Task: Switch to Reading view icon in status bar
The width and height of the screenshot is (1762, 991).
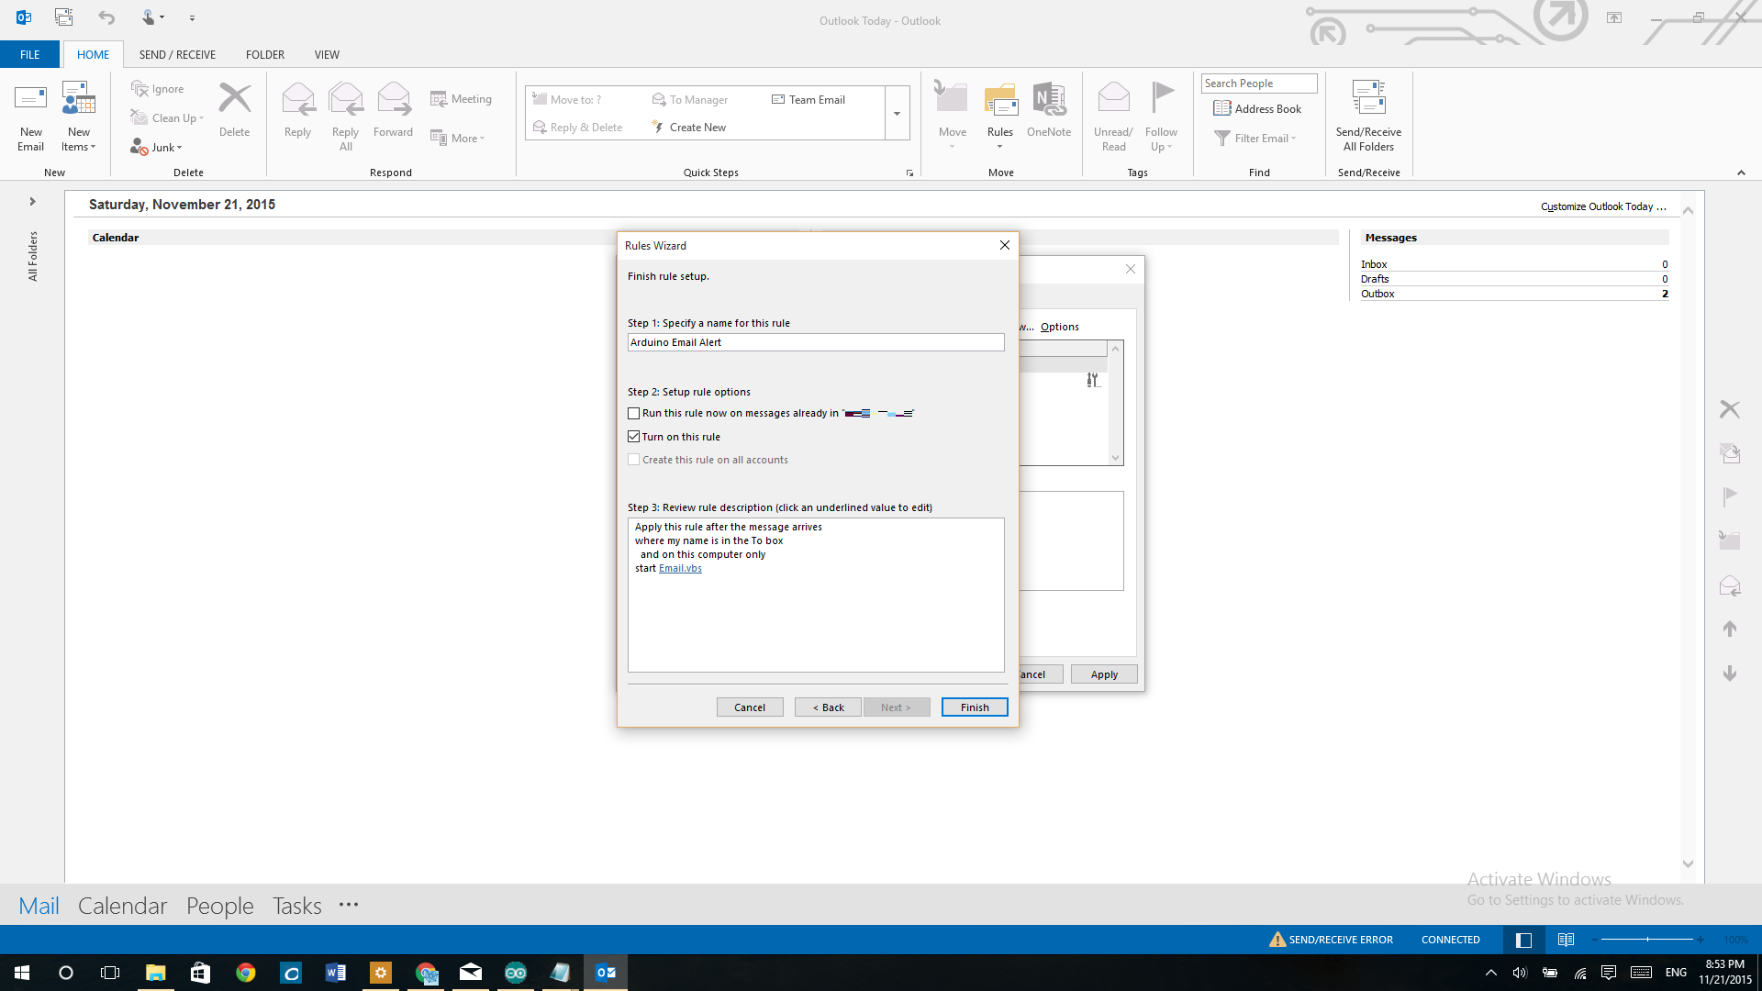Action: (x=1566, y=940)
